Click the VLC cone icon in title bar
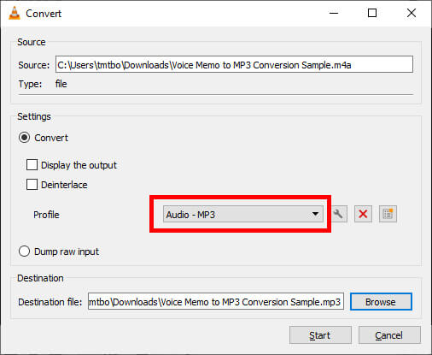The height and width of the screenshot is (355, 432). 15,13
